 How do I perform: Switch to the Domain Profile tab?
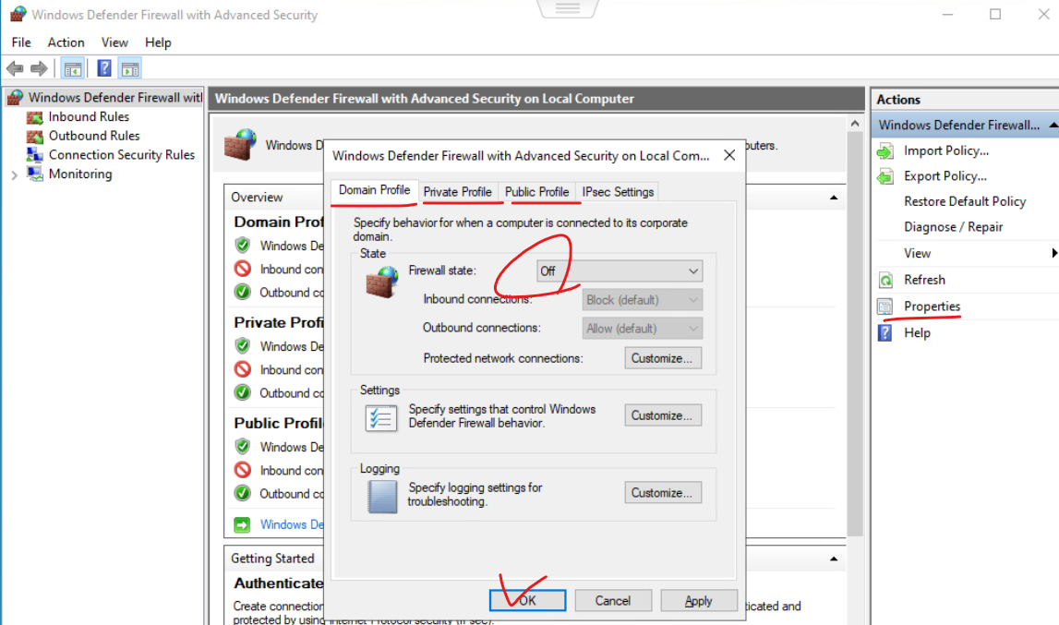click(374, 190)
